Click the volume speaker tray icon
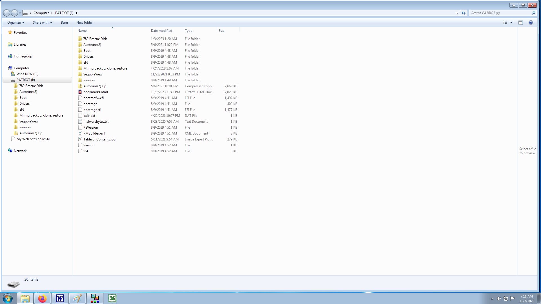Viewport: 541px width, 304px height. [499, 299]
